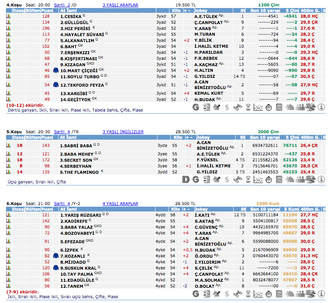The width and height of the screenshot is (333, 303).
Task: Open bar chart icon for CESİKA row
Action: pos(8,16)
